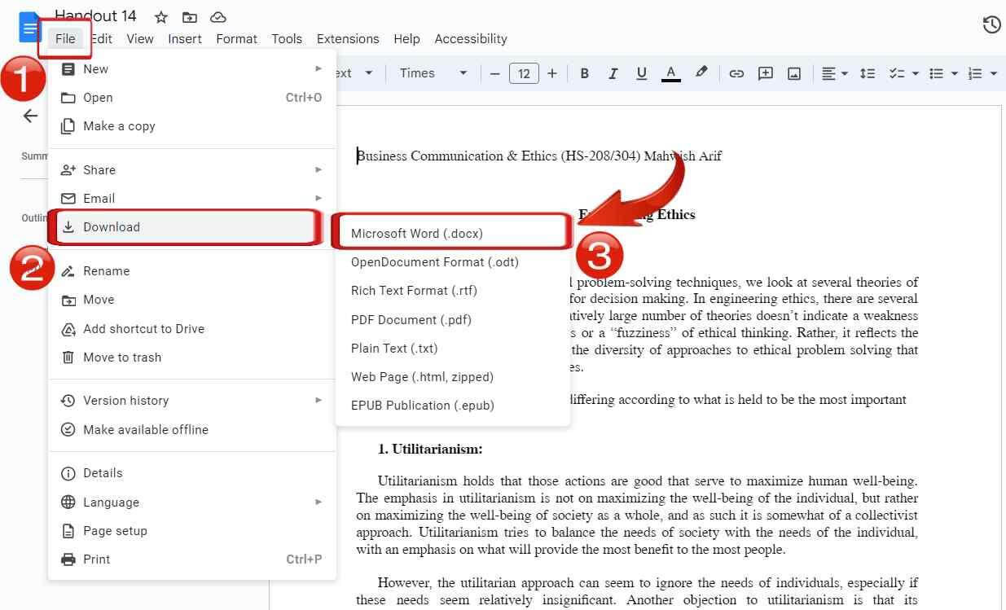
Task: Select Make a copy from File menu
Action: click(116, 125)
